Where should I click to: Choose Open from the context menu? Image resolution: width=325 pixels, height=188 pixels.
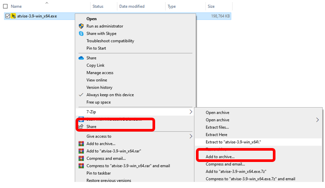click(x=91, y=19)
